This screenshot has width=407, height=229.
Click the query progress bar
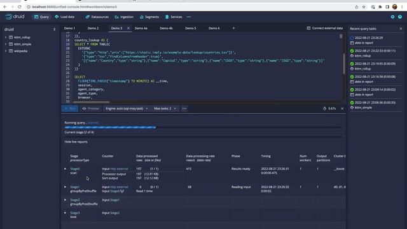(203, 127)
